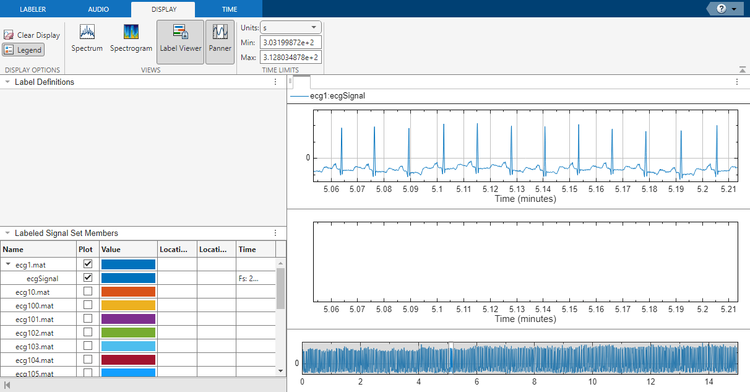Switch to the TIME tab

[230, 9]
